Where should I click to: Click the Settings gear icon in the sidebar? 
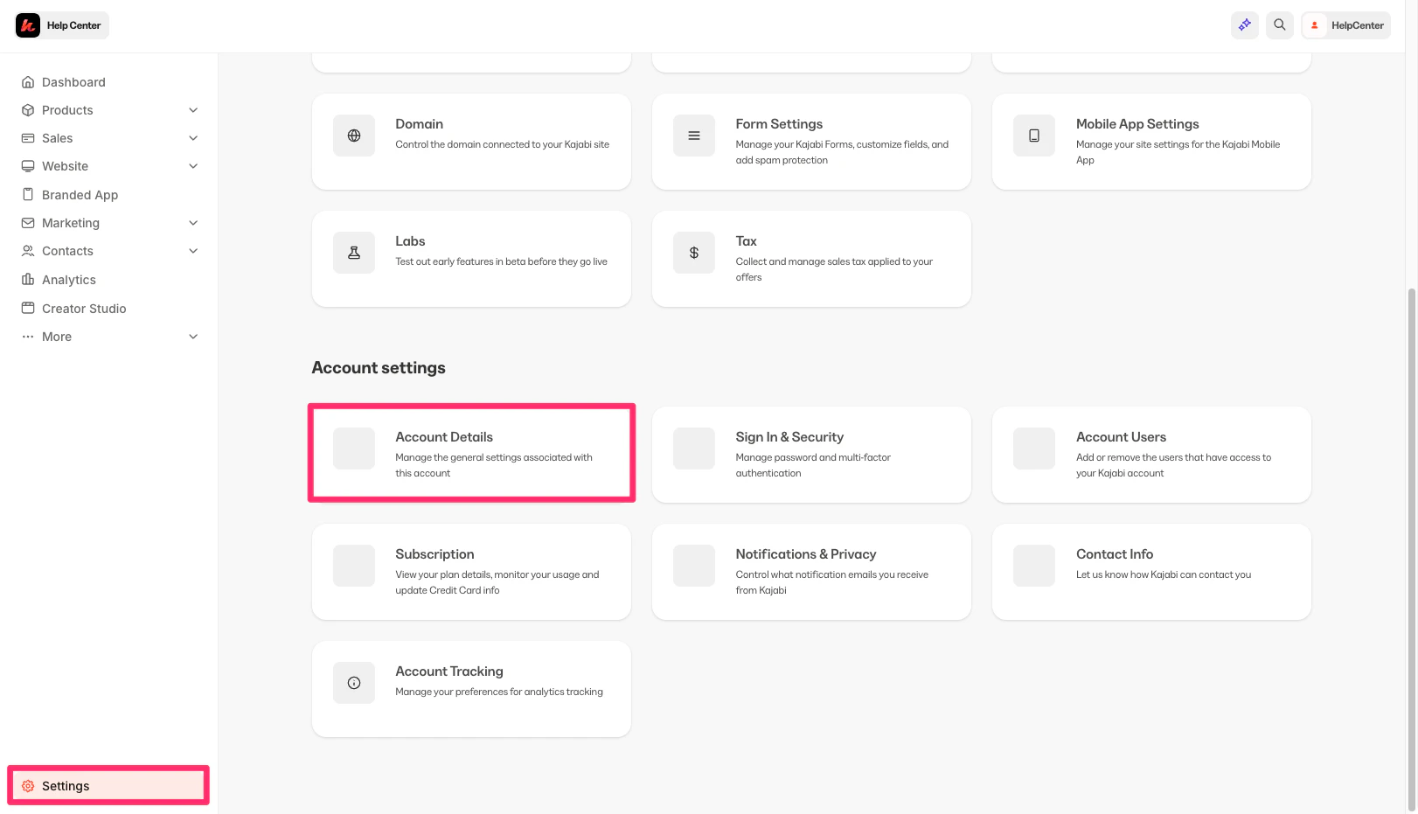[x=28, y=785]
